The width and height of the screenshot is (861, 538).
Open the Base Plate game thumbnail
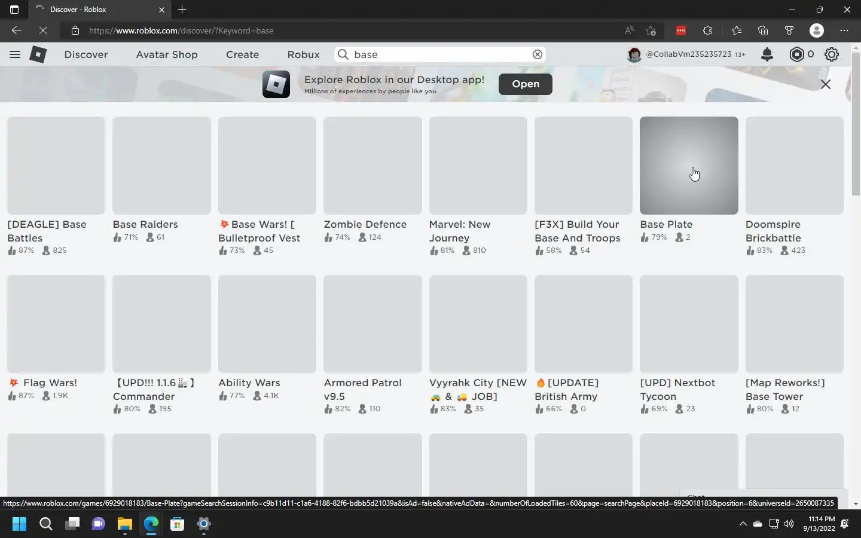pyautogui.click(x=689, y=166)
